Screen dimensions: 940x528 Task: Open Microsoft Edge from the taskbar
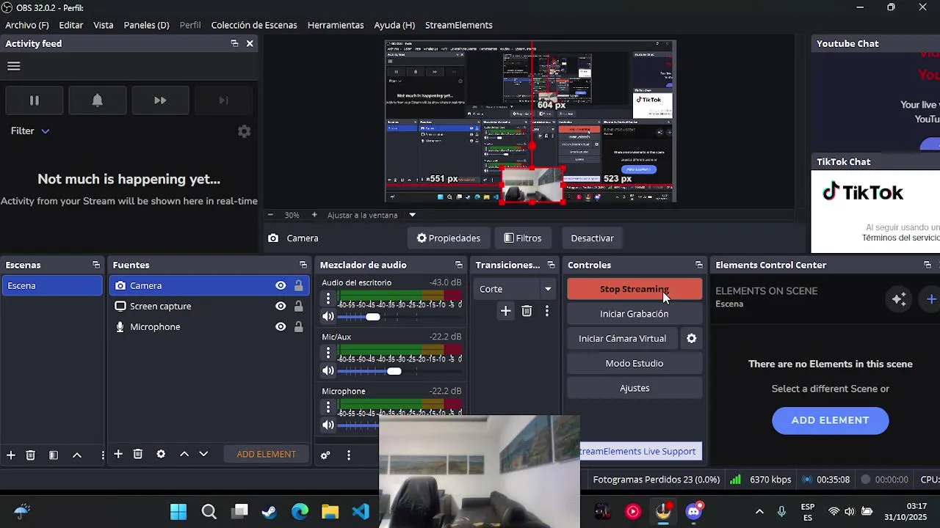(300, 511)
